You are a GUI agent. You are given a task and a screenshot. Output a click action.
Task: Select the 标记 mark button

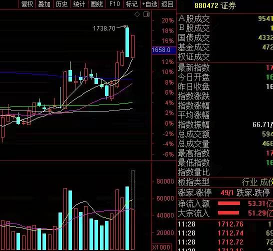tap(131, 4)
